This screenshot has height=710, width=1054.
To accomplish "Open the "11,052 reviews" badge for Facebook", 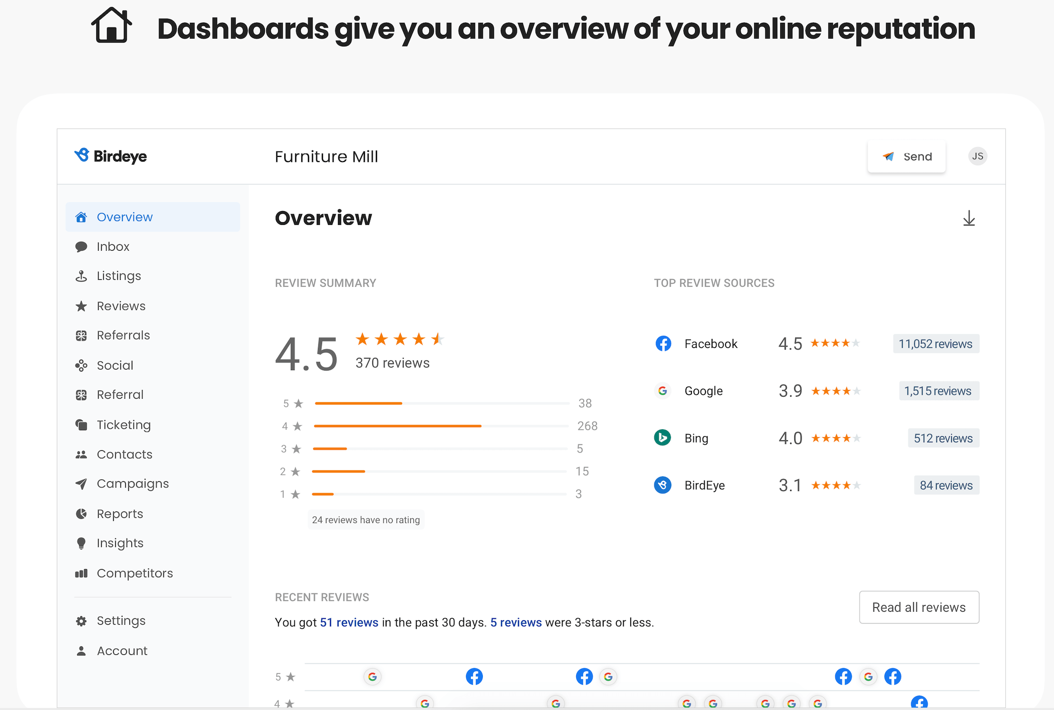I will pos(936,344).
